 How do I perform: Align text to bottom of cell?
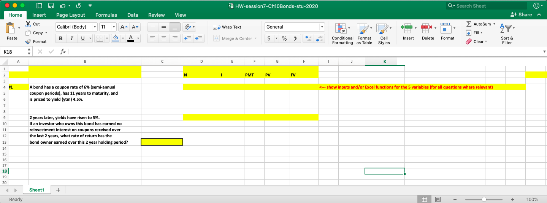(174, 27)
